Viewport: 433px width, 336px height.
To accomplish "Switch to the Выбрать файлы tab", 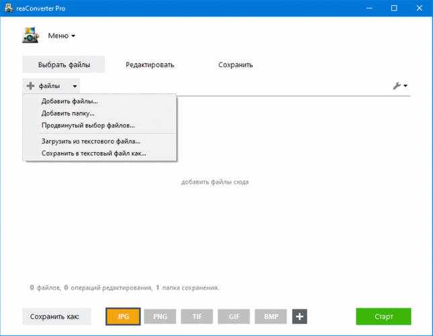I will point(64,65).
